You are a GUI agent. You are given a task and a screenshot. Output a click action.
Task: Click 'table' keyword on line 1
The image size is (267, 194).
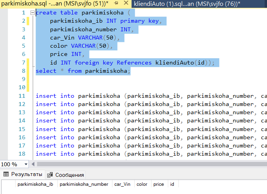pyautogui.click(x=69, y=13)
